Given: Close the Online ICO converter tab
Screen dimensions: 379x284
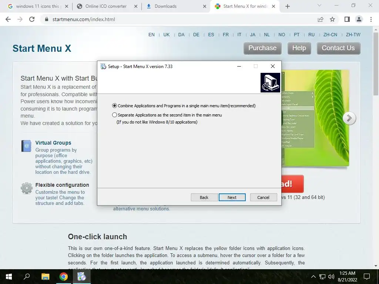Looking at the screenshot, I should pos(136,6).
